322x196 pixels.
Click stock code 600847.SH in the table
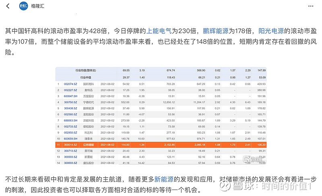(70, 96)
